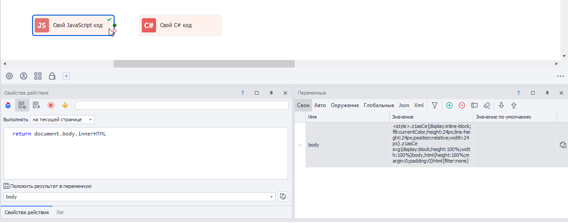Open the 'на текущей странице' dropdown
568x223 pixels.
[62, 119]
